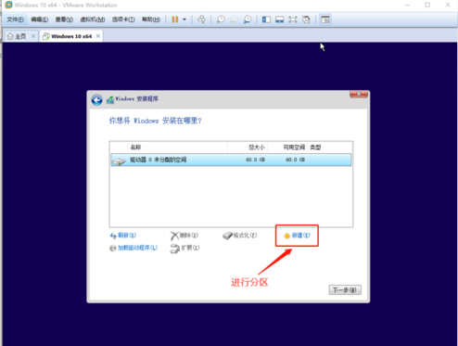Click the 名称 column header
Image resolution: width=458 pixels, height=346 pixels.
pyautogui.click(x=177, y=147)
